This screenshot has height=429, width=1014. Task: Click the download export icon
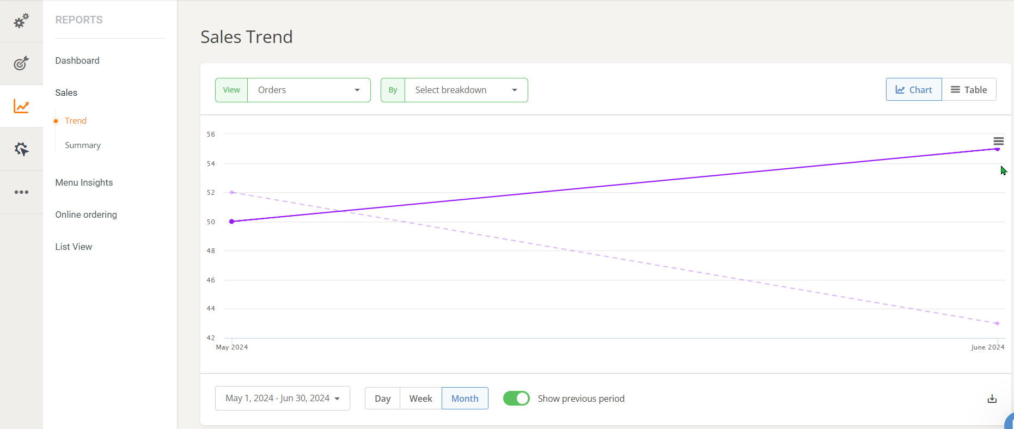pyautogui.click(x=992, y=399)
